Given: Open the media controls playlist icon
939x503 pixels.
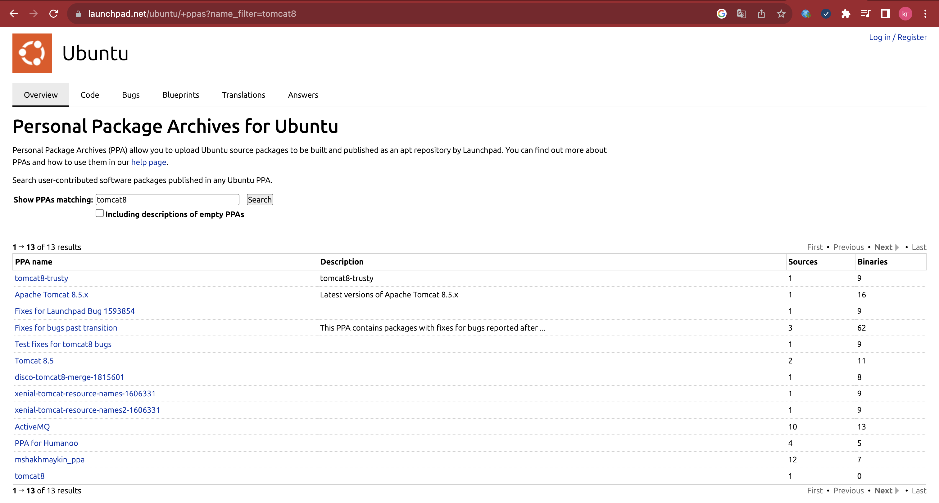Looking at the screenshot, I should pyautogui.click(x=865, y=14).
